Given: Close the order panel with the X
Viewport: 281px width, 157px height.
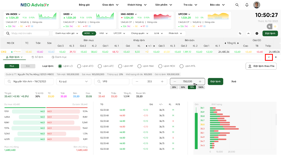Looking at the screenshot, I should click(276, 57).
